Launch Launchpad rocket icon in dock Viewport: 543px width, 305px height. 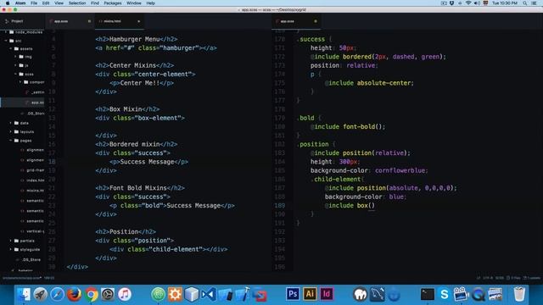point(41,294)
